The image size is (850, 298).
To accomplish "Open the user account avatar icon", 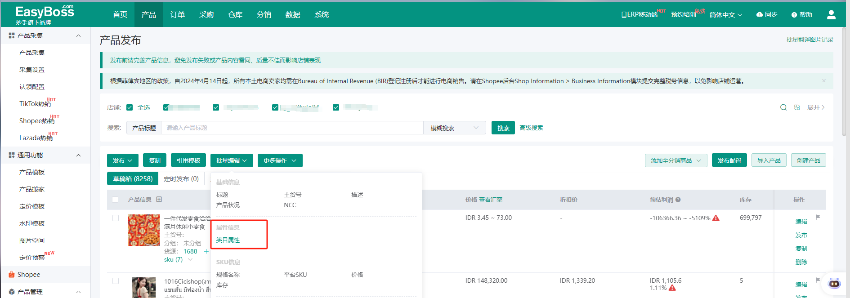I will [831, 15].
